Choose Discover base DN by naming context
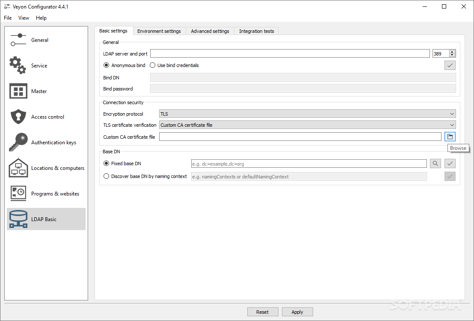Screen dimensions: 474x321 tap(145, 176)
